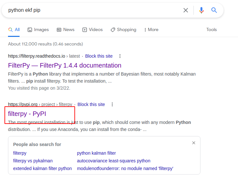
Task: Click the About 112,000 results text
Action: [46, 44]
